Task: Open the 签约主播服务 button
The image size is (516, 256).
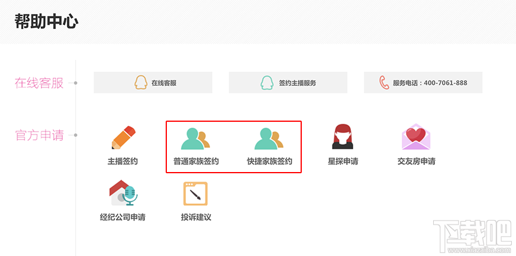Action: (288, 83)
